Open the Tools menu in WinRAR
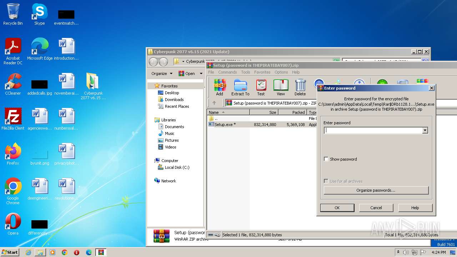 tap(246, 72)
